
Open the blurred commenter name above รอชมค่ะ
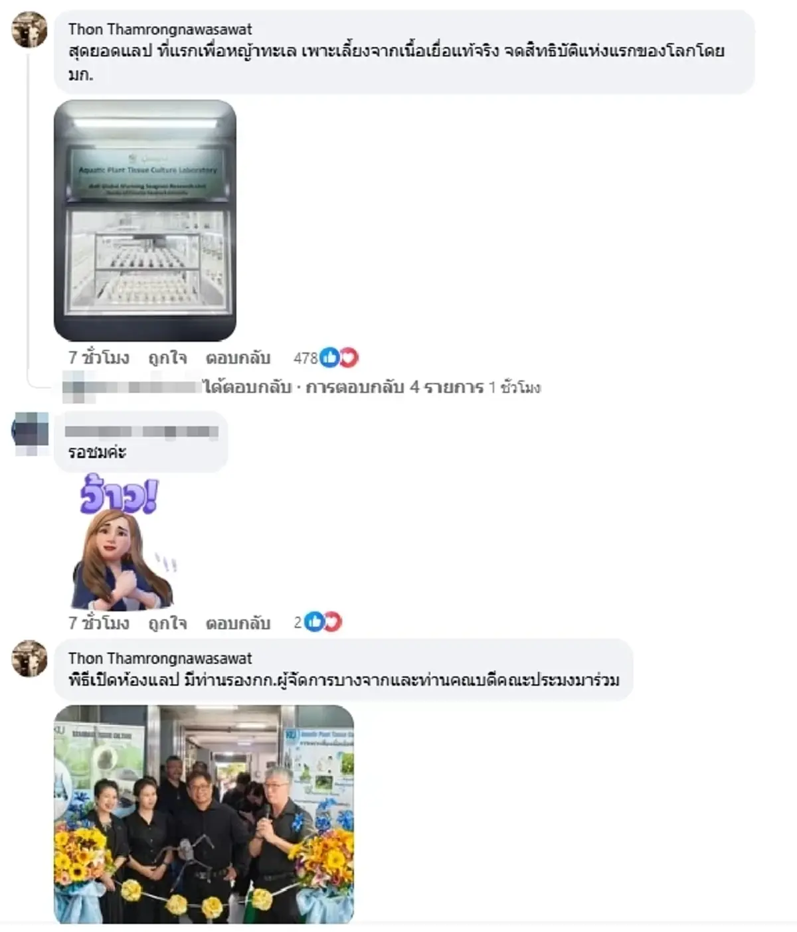[x=141, y=431]
